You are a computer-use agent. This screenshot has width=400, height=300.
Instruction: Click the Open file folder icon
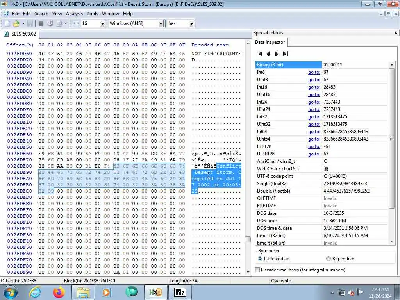[16, 23]
